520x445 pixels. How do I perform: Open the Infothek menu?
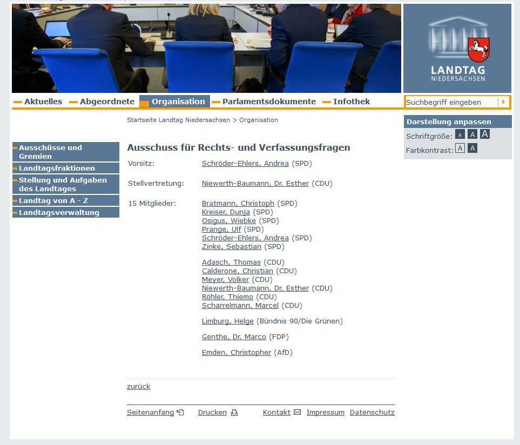(x=351, y=102)
